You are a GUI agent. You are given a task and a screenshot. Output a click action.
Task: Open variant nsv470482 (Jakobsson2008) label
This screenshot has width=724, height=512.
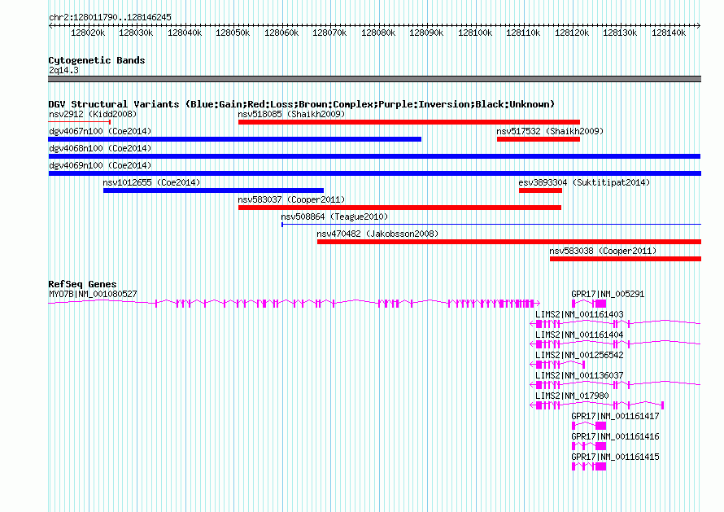(x=377, y=234)
